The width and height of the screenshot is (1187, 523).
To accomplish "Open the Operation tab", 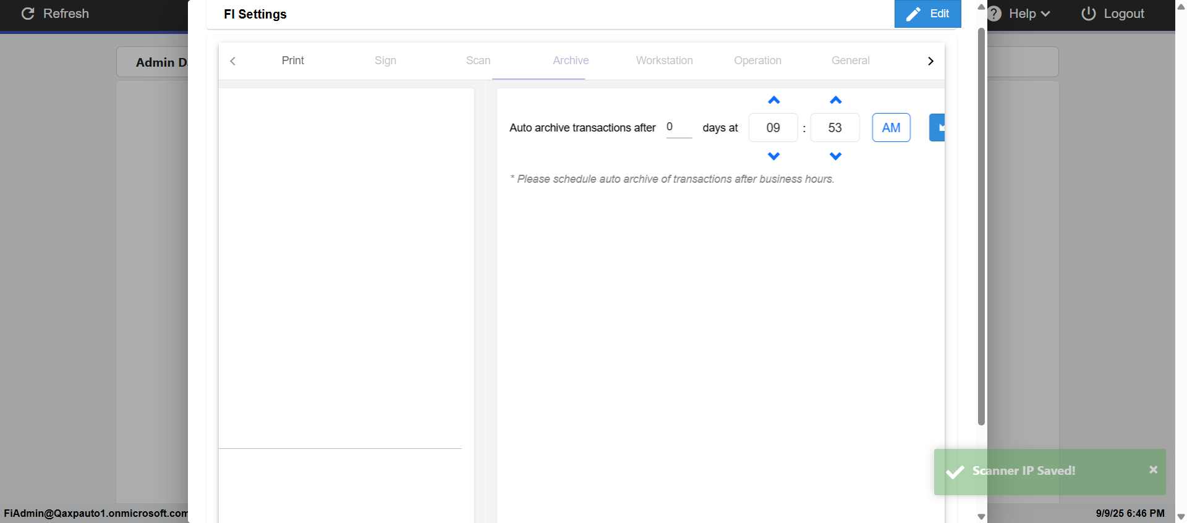I will pyautogui.click(x=757, y=61).
